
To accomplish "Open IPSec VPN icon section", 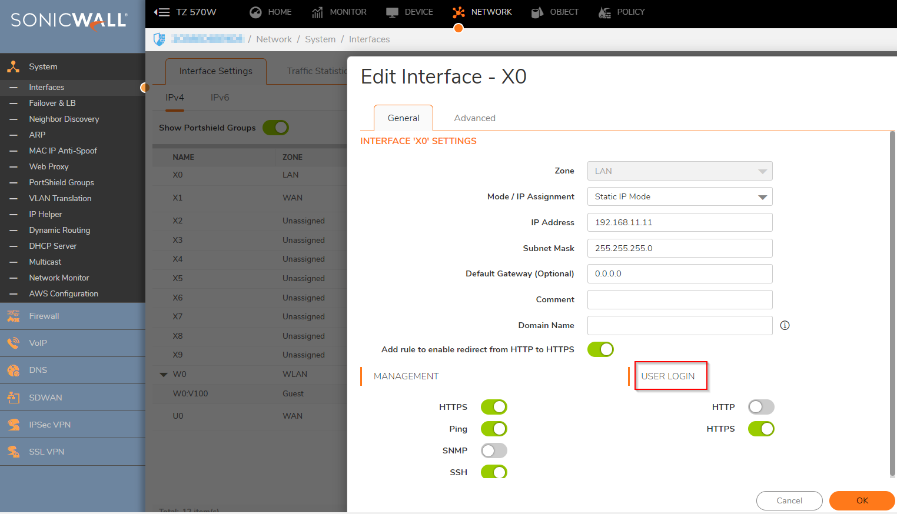I will tap(13, 425).
